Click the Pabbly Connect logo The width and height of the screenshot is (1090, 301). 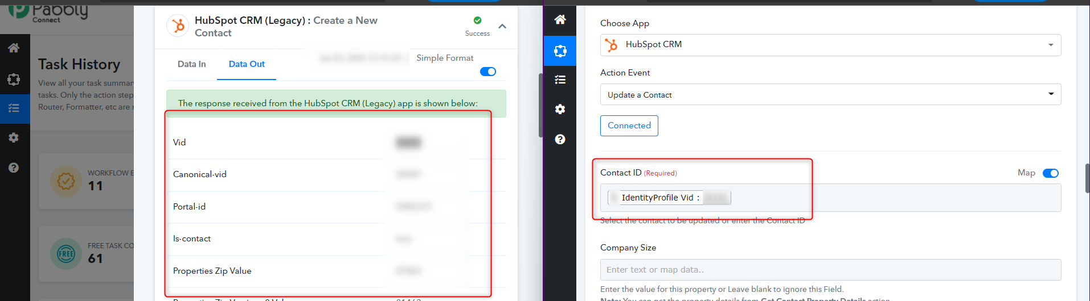point(49,12)
